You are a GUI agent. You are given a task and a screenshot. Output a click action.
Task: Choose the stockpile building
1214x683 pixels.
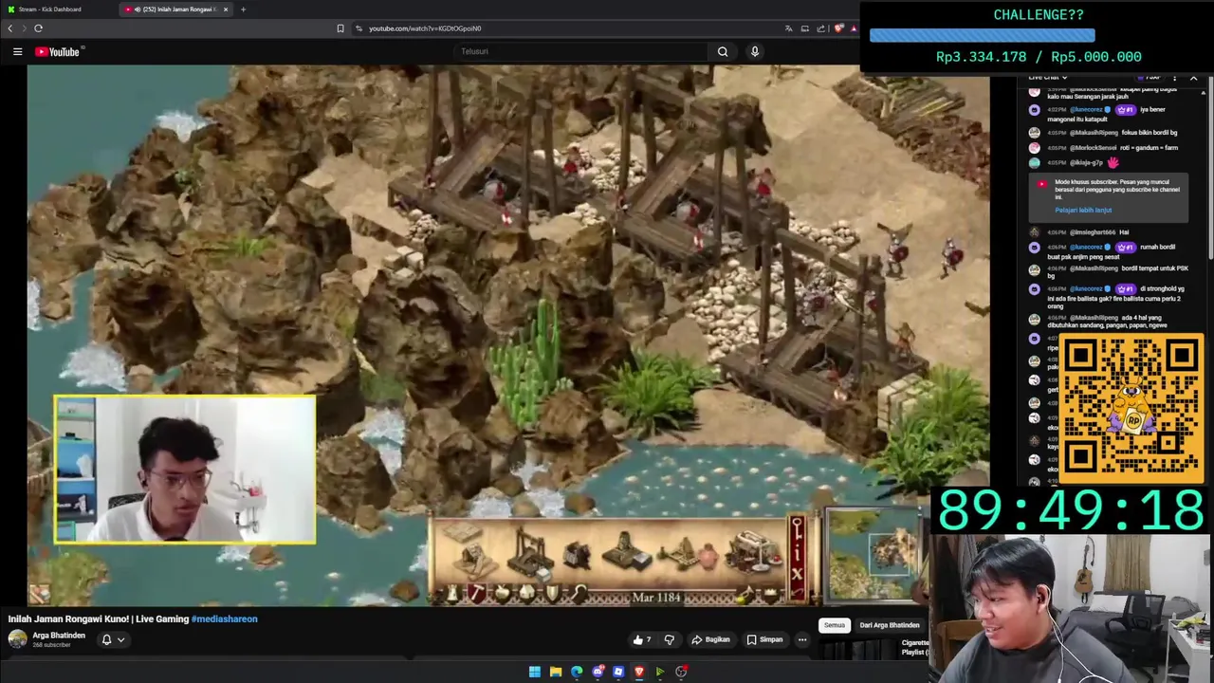(461, 531)
